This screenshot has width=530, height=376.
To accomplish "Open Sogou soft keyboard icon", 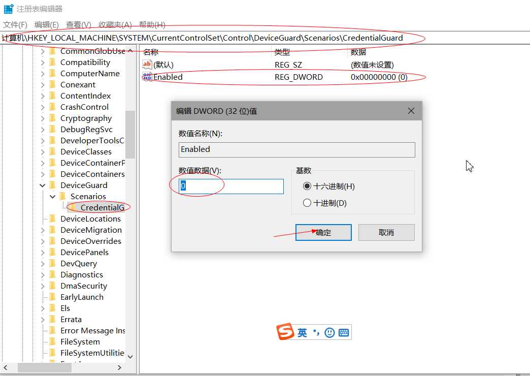I will (x=343, y=333).
